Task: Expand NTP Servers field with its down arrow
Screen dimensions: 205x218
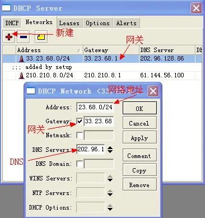Action: point(110,194)
